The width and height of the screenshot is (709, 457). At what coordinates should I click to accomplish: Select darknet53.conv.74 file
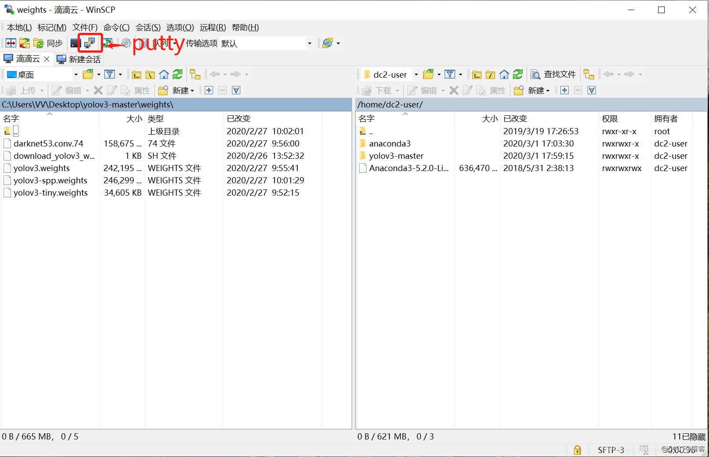coord(48,143)
